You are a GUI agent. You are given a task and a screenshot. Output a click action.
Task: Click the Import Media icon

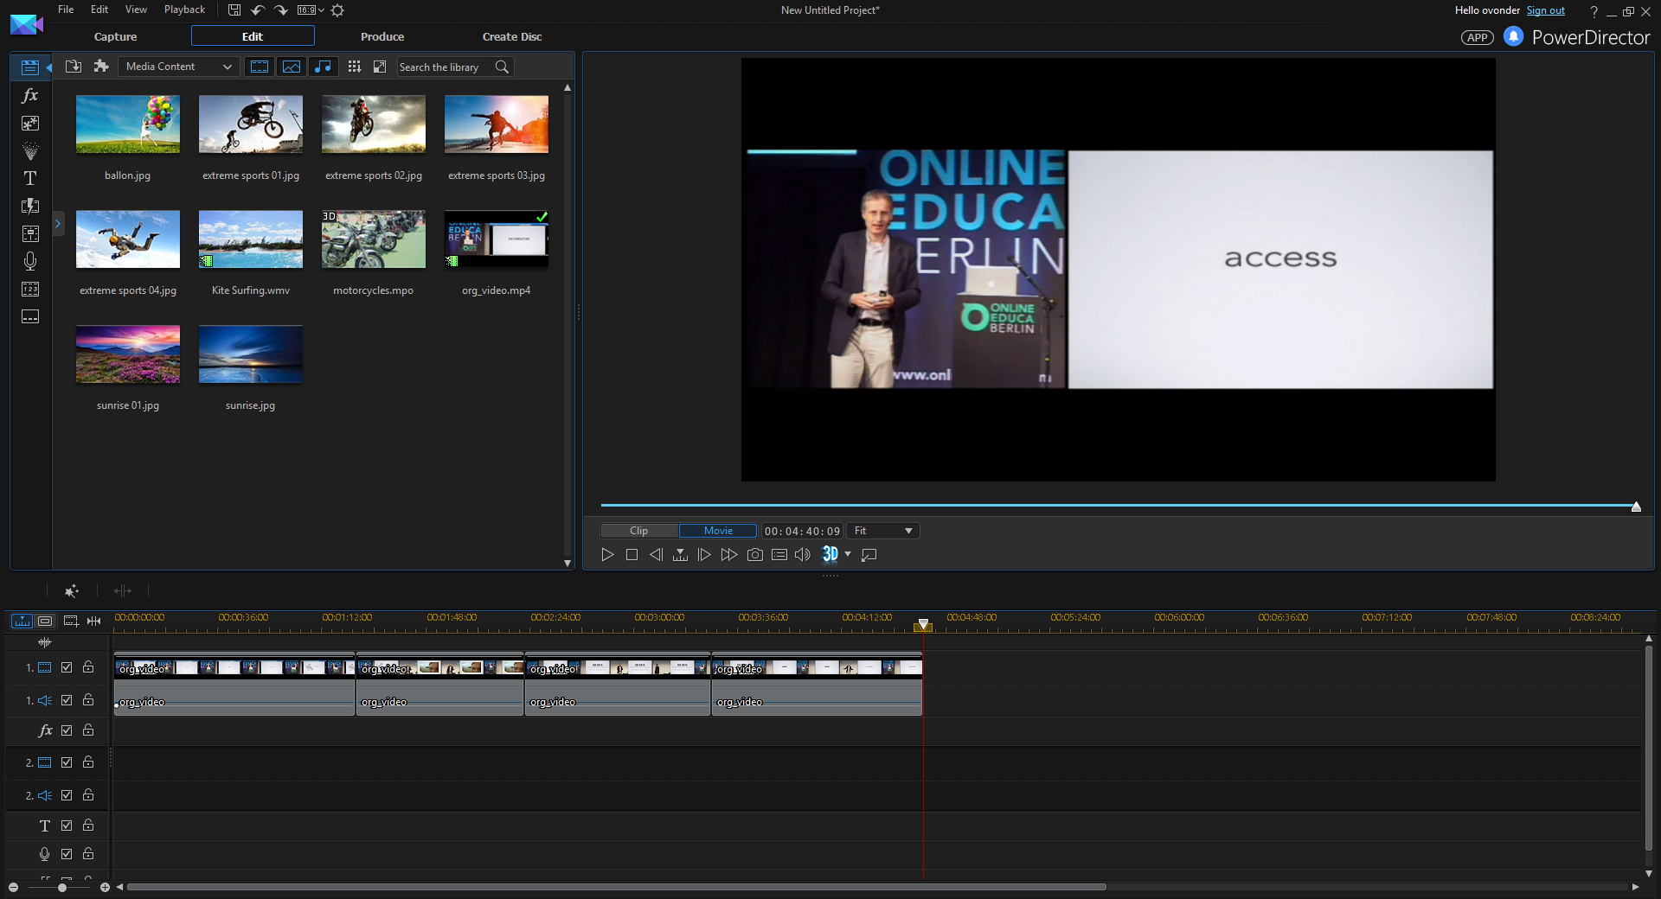pyautogui.click(x=74, y=67)
